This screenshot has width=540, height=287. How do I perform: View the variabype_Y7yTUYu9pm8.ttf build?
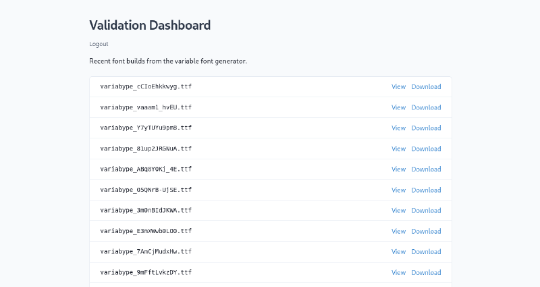pos(398,128)
